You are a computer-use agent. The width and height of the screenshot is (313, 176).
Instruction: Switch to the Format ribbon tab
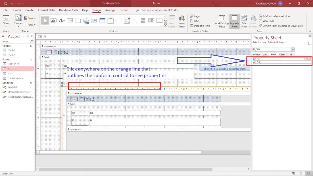pyautogui.click(x=124, y=10)
